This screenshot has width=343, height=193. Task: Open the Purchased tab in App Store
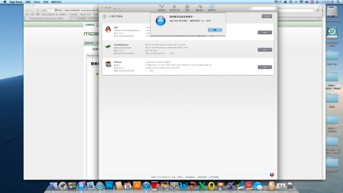[199, 8]
